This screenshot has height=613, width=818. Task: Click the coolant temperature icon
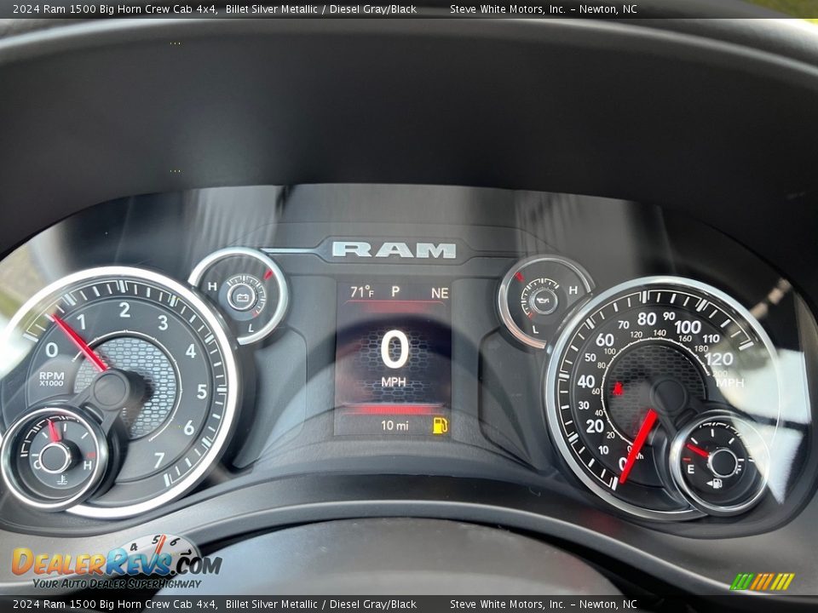click(62, 479)
